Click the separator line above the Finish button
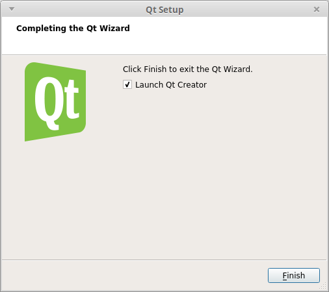Viewport: 329px width, 292px height. pyautogui.click(x=164, y=260)
